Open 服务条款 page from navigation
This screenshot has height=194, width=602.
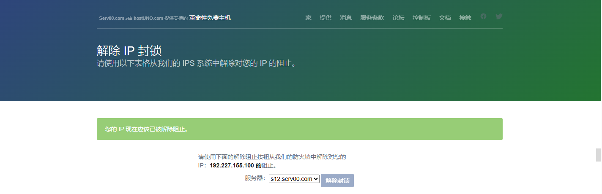372,18
